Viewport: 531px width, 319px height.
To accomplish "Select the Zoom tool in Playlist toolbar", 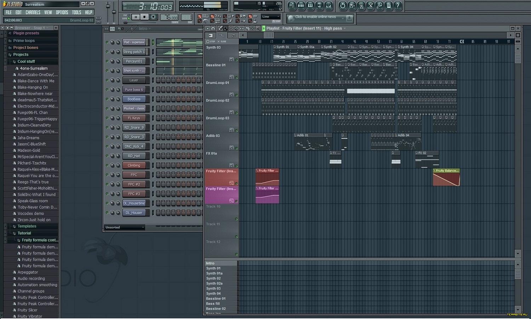I will 258,28.
